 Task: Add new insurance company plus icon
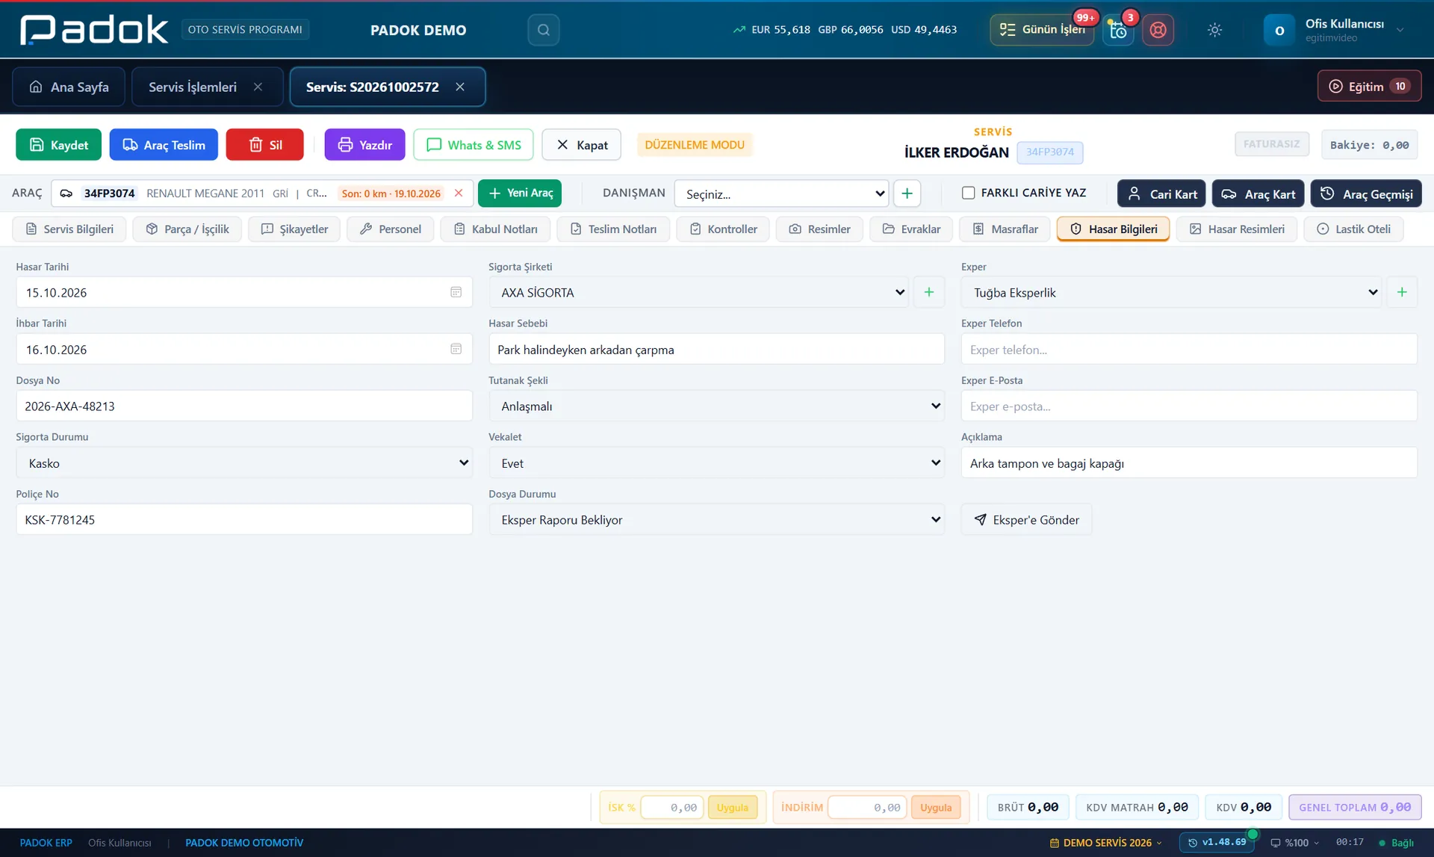[x=929, y=292]
